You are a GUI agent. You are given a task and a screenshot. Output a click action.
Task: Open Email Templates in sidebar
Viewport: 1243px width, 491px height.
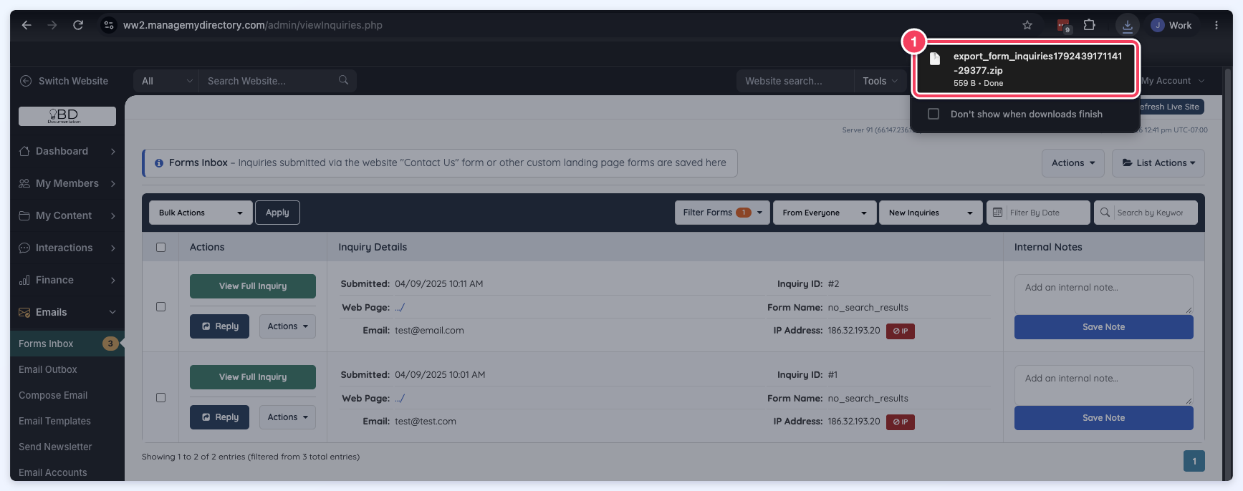(x=54, y=421)
